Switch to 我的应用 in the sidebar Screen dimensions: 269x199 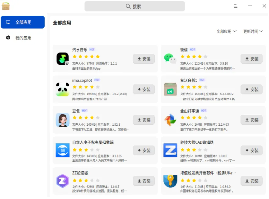coord(23,38)
